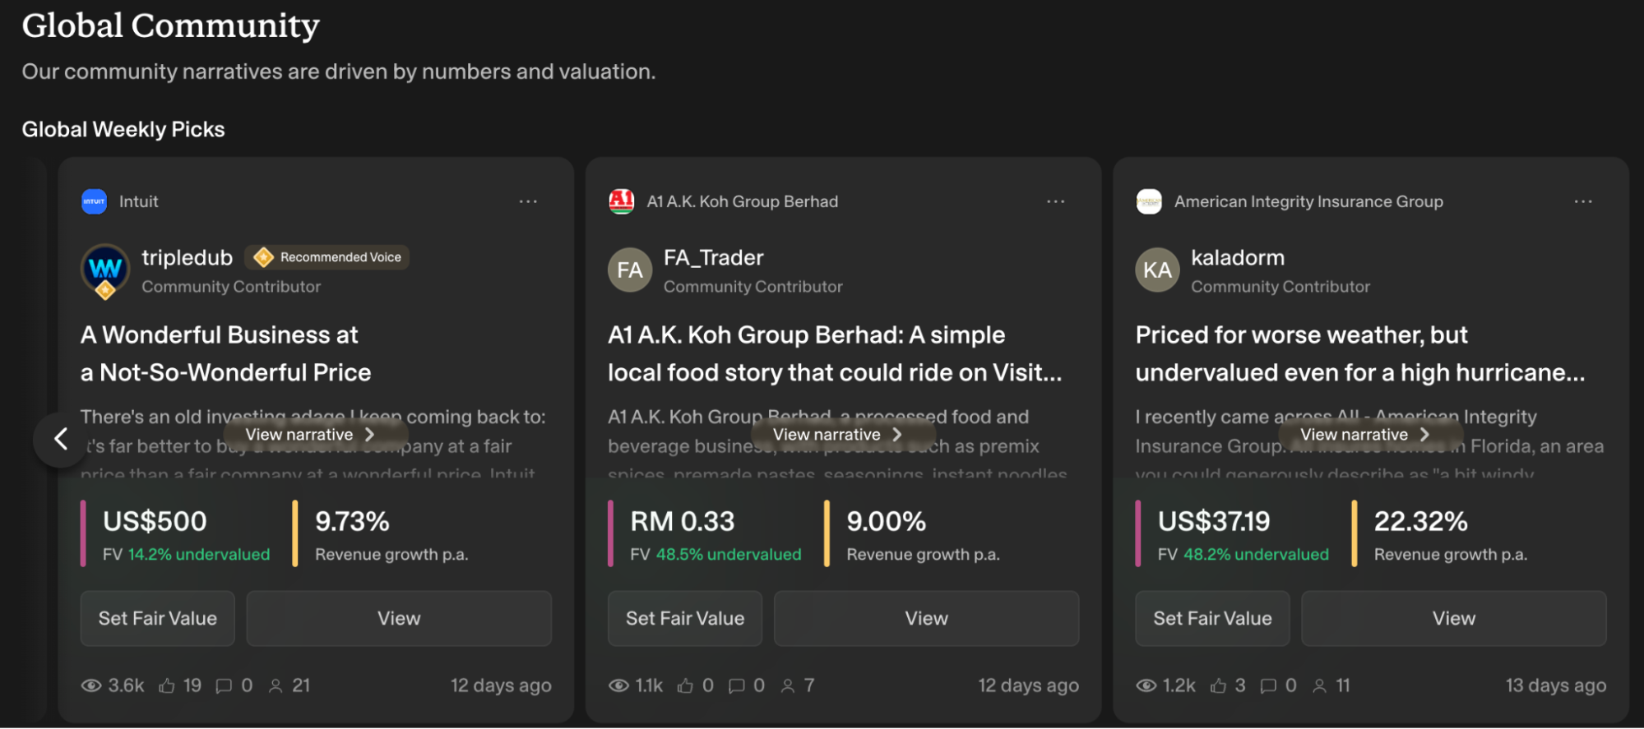Screen dimensions: 1644x729
Task: Click the followers icon on FA_Trader card
Action: click(x=788, y=685)
